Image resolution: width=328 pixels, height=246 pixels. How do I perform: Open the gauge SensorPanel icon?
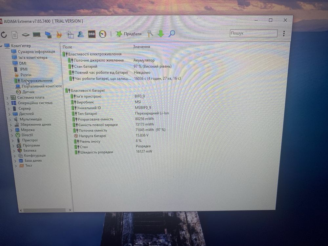click(102, 34)
